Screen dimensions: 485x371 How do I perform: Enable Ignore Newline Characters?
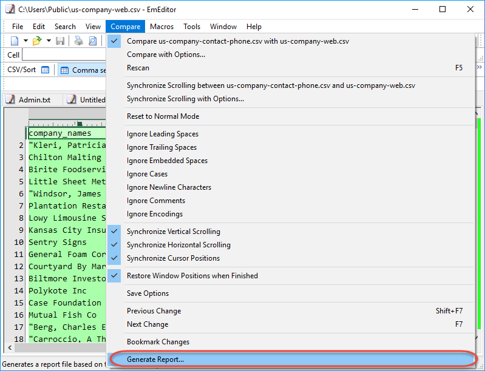(x=290, y=187)
